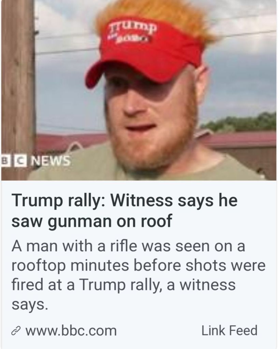Click the www.bbc.com source link
Screen dimensions: 279x349
point(71,331)
